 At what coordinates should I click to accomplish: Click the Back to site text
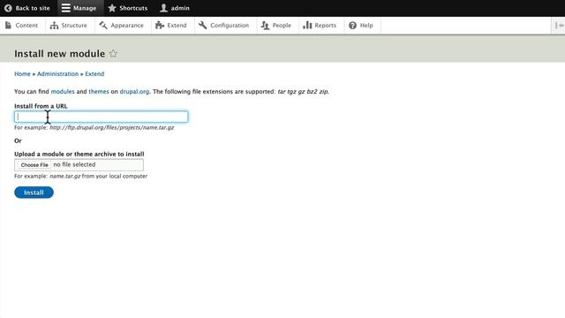click(33, 8)
